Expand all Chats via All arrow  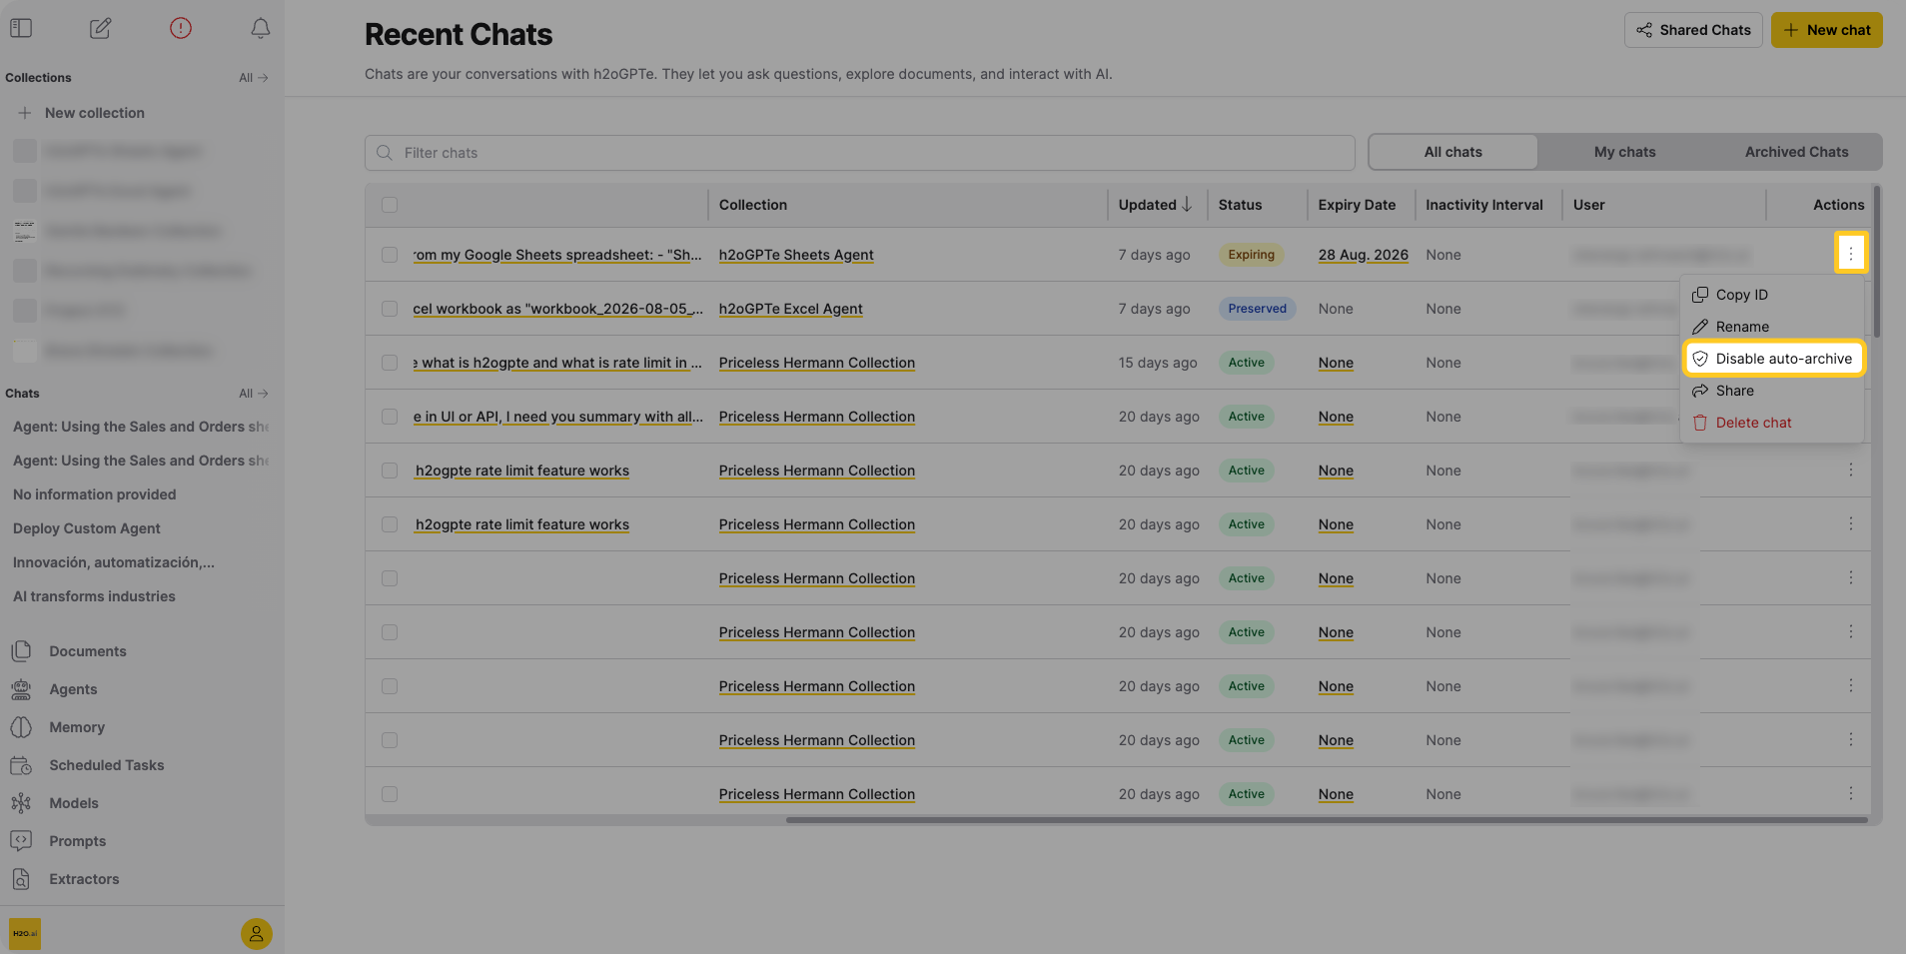tap(254, 394)
